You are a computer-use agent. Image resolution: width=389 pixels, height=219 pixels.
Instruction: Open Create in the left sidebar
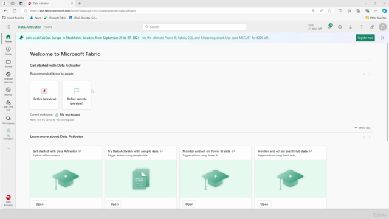8,50
